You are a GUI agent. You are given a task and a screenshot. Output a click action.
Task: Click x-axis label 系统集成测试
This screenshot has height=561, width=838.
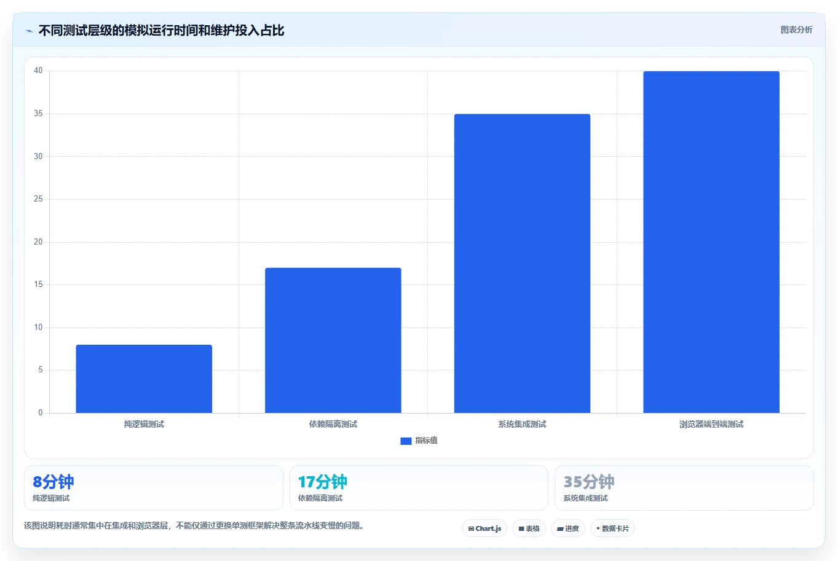[522, 425]
